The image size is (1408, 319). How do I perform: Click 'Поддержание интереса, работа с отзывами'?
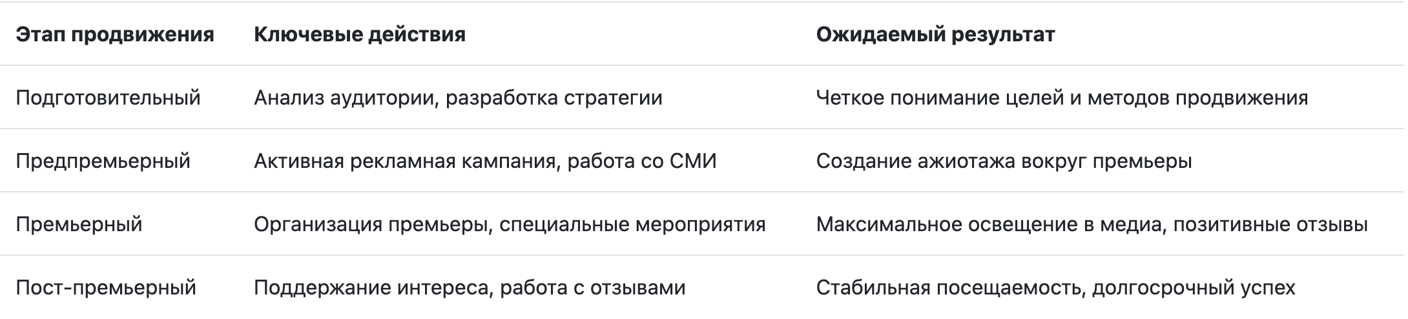tap(470, 287)
